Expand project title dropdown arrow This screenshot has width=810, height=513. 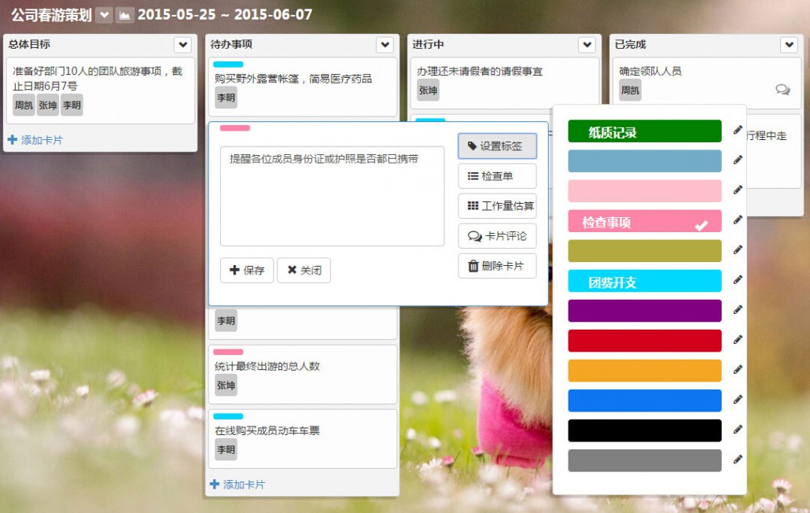coord(104,15)
